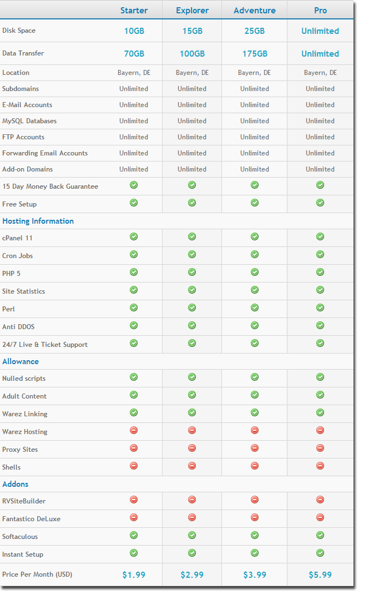
Task: Click the Starter $1.99 monthly price
Action: [134, 575]
